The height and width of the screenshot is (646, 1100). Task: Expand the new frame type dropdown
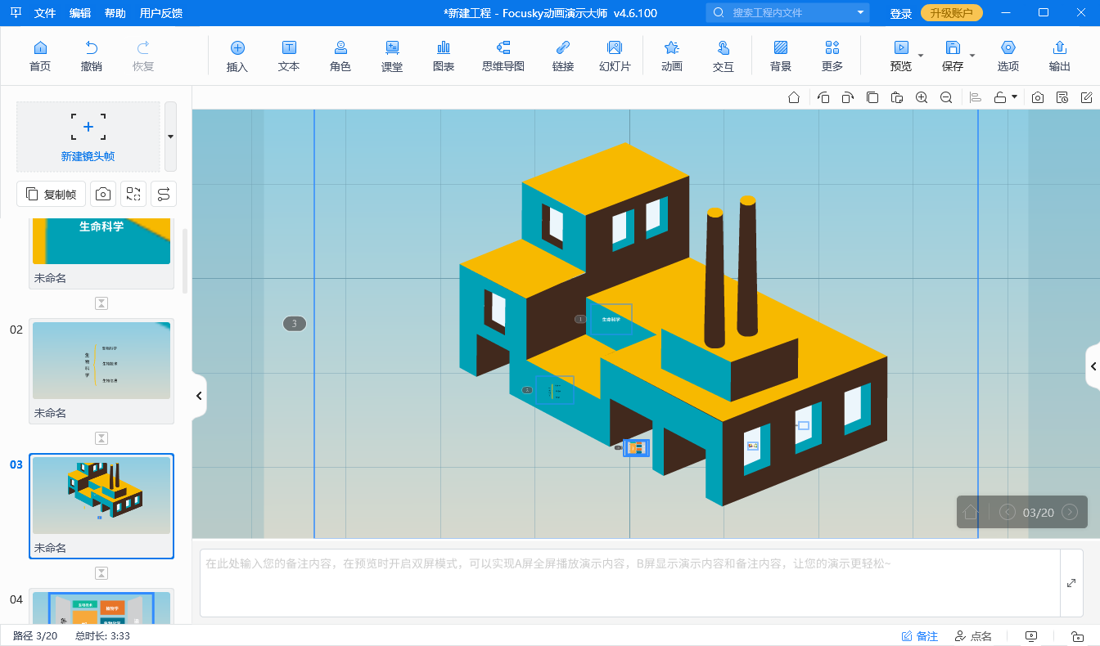[170, 137]
